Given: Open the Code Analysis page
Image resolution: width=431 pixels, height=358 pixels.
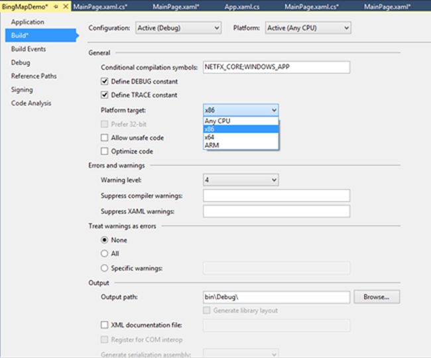Looking at the screenshot, I should pyautogui.click(x=31, y=103).
